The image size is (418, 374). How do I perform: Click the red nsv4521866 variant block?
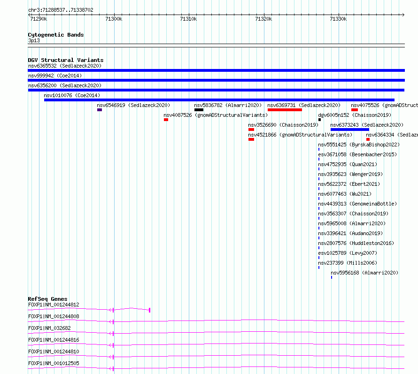[x=251, y=139]
